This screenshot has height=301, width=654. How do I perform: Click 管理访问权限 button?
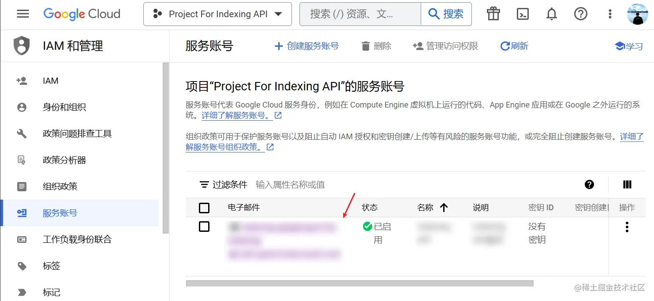tap(445, 46)
